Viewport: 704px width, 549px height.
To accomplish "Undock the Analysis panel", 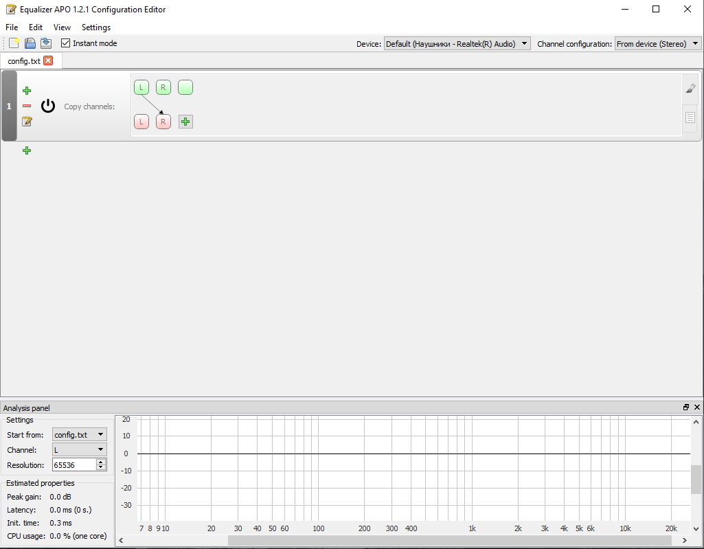I will (x=686, y=407).
